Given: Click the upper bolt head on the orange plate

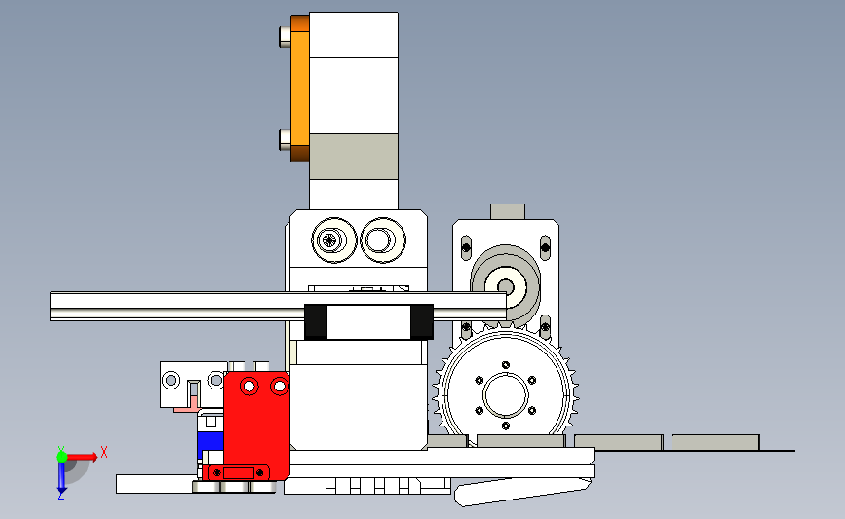Looking at the screenshot, I should (x=286, y=37).
